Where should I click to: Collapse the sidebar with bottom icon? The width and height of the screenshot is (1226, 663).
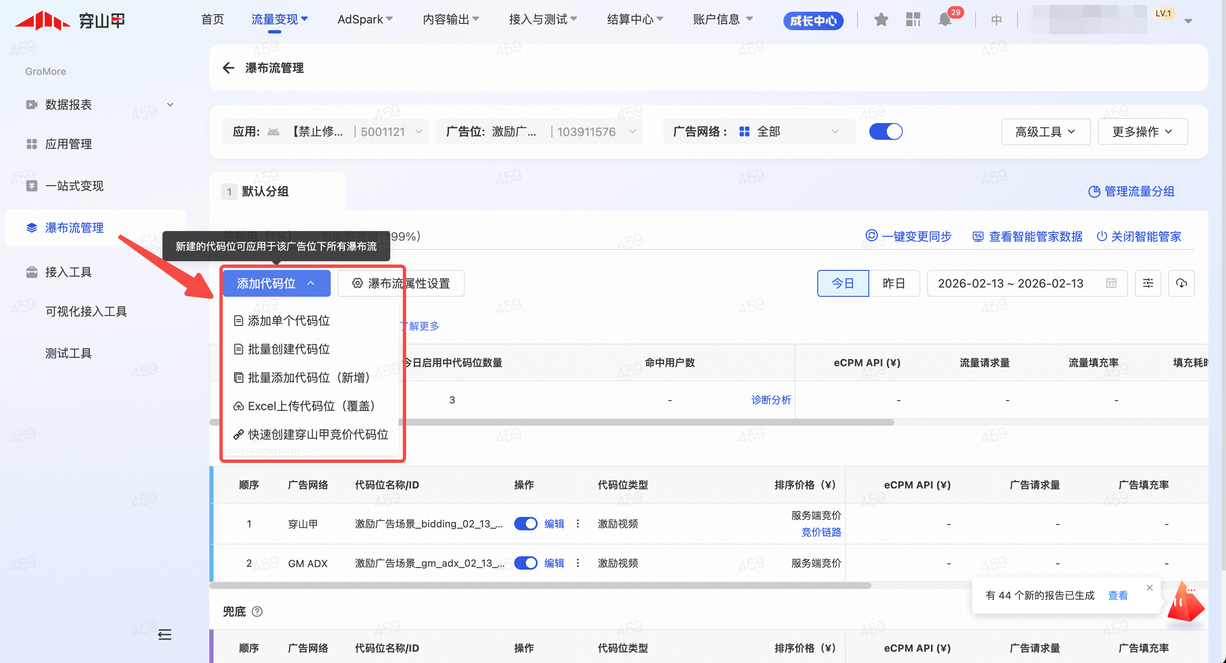165,634
